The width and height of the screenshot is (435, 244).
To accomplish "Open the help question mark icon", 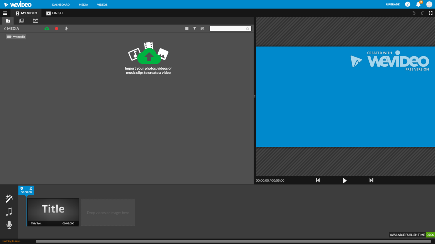I will [408, 4].
